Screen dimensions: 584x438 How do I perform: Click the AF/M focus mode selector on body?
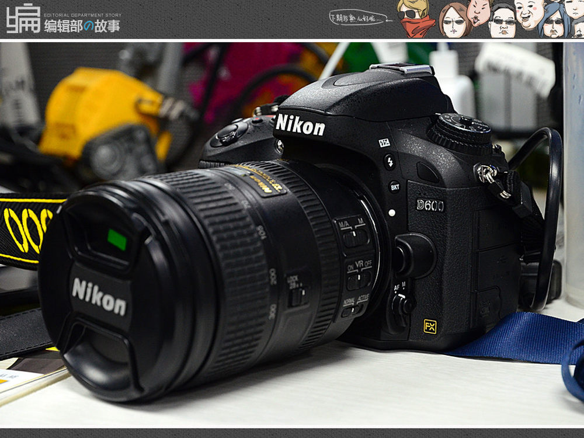tap(402, 302)
